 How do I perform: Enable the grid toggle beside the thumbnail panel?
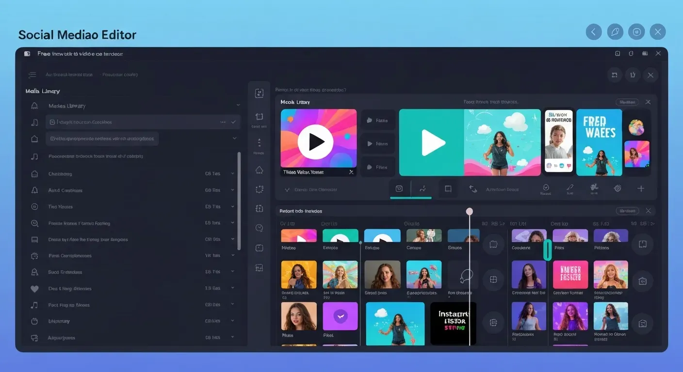(493, 279)
